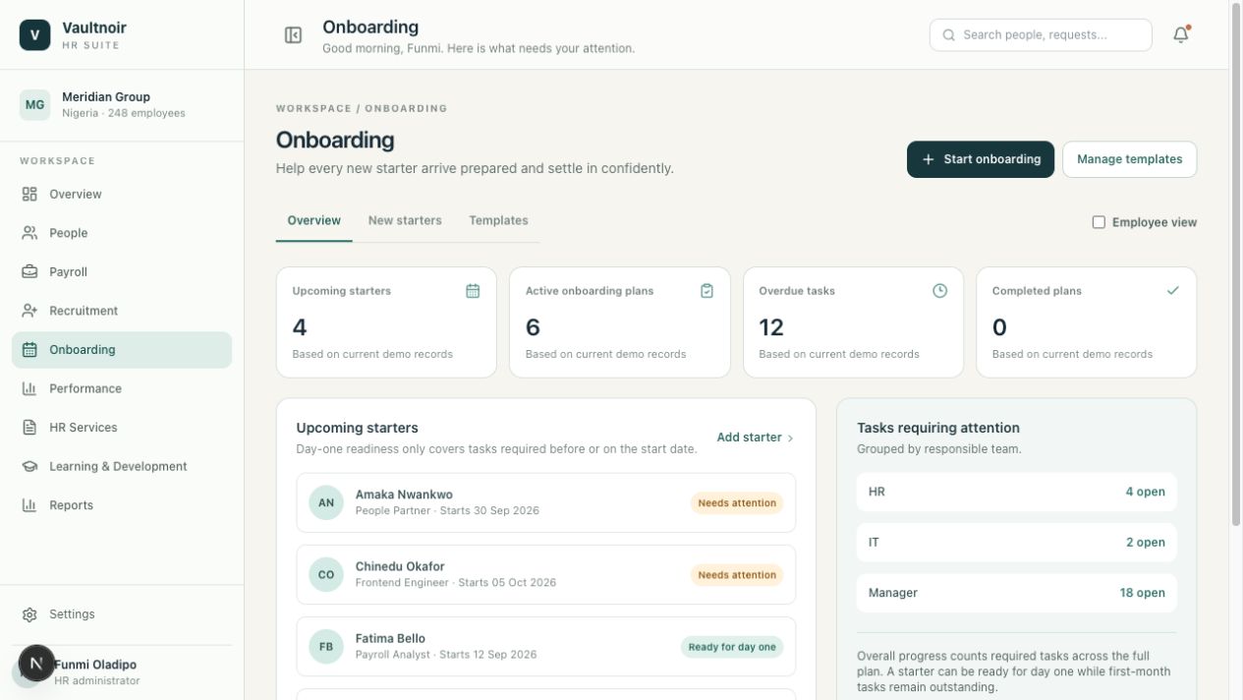Click the checkmark icon on Completed plans card
1243x700 pixels.
pos(1172,291)
